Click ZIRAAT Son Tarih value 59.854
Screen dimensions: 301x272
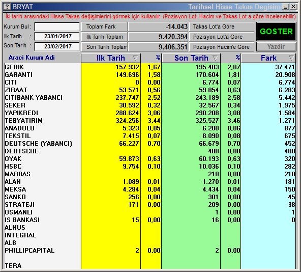[x=209, y=90]
